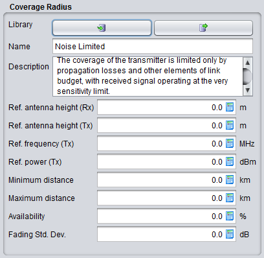This screenshot has width=264, height=258.
Task: Click the Description scrollbar down arrow
Action: click(x=248, y=90)
